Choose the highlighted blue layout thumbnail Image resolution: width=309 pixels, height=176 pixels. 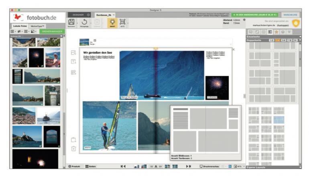click(x=279, y=120)
